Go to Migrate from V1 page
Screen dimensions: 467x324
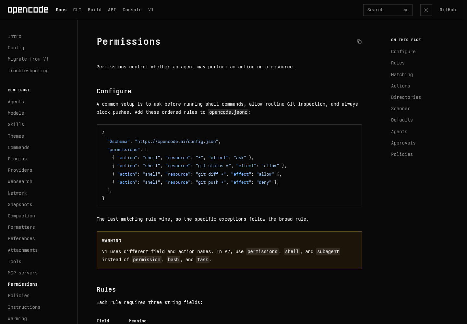pos(28,59)
